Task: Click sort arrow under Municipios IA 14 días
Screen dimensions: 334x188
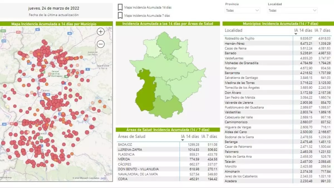Action: point(296,34)
